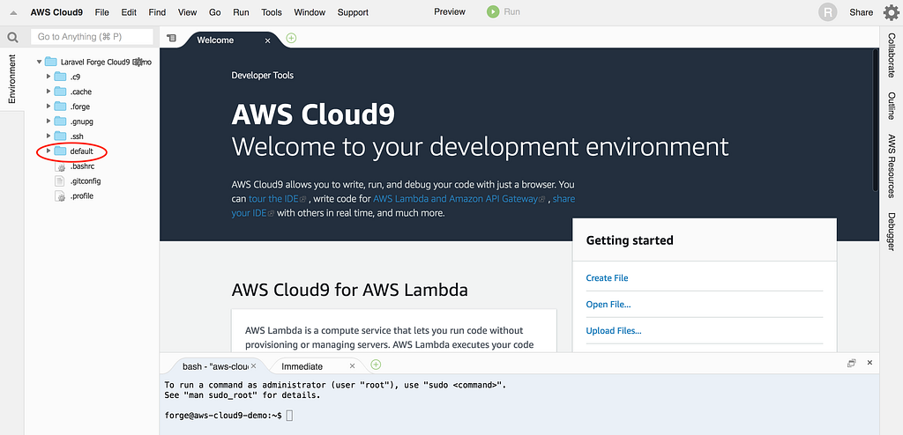Click the tab list icon beside Welcome
Screen dimensions: 903x435
coord(172,39)
